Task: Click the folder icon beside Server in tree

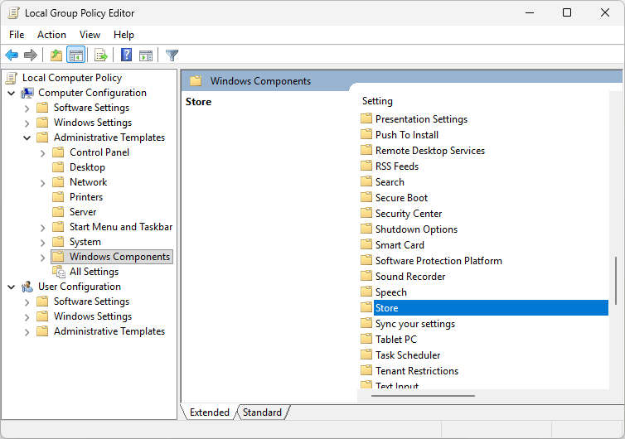Action: point(58,211)
